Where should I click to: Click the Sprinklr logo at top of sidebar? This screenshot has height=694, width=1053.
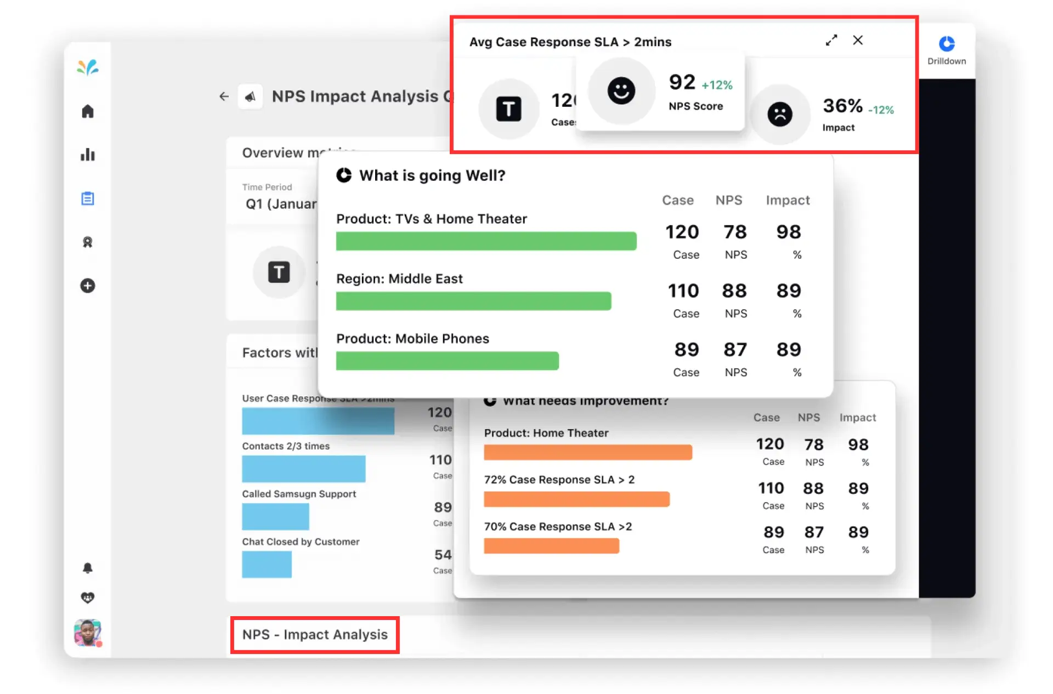88,67
